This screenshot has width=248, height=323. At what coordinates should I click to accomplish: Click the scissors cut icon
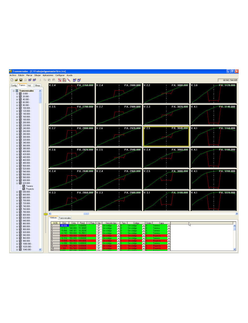[x=40, y=80]
